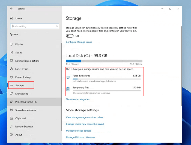Click the Temporary files trash icon
191x145 pixels.
pyautogui.click(x=68, y=89)
